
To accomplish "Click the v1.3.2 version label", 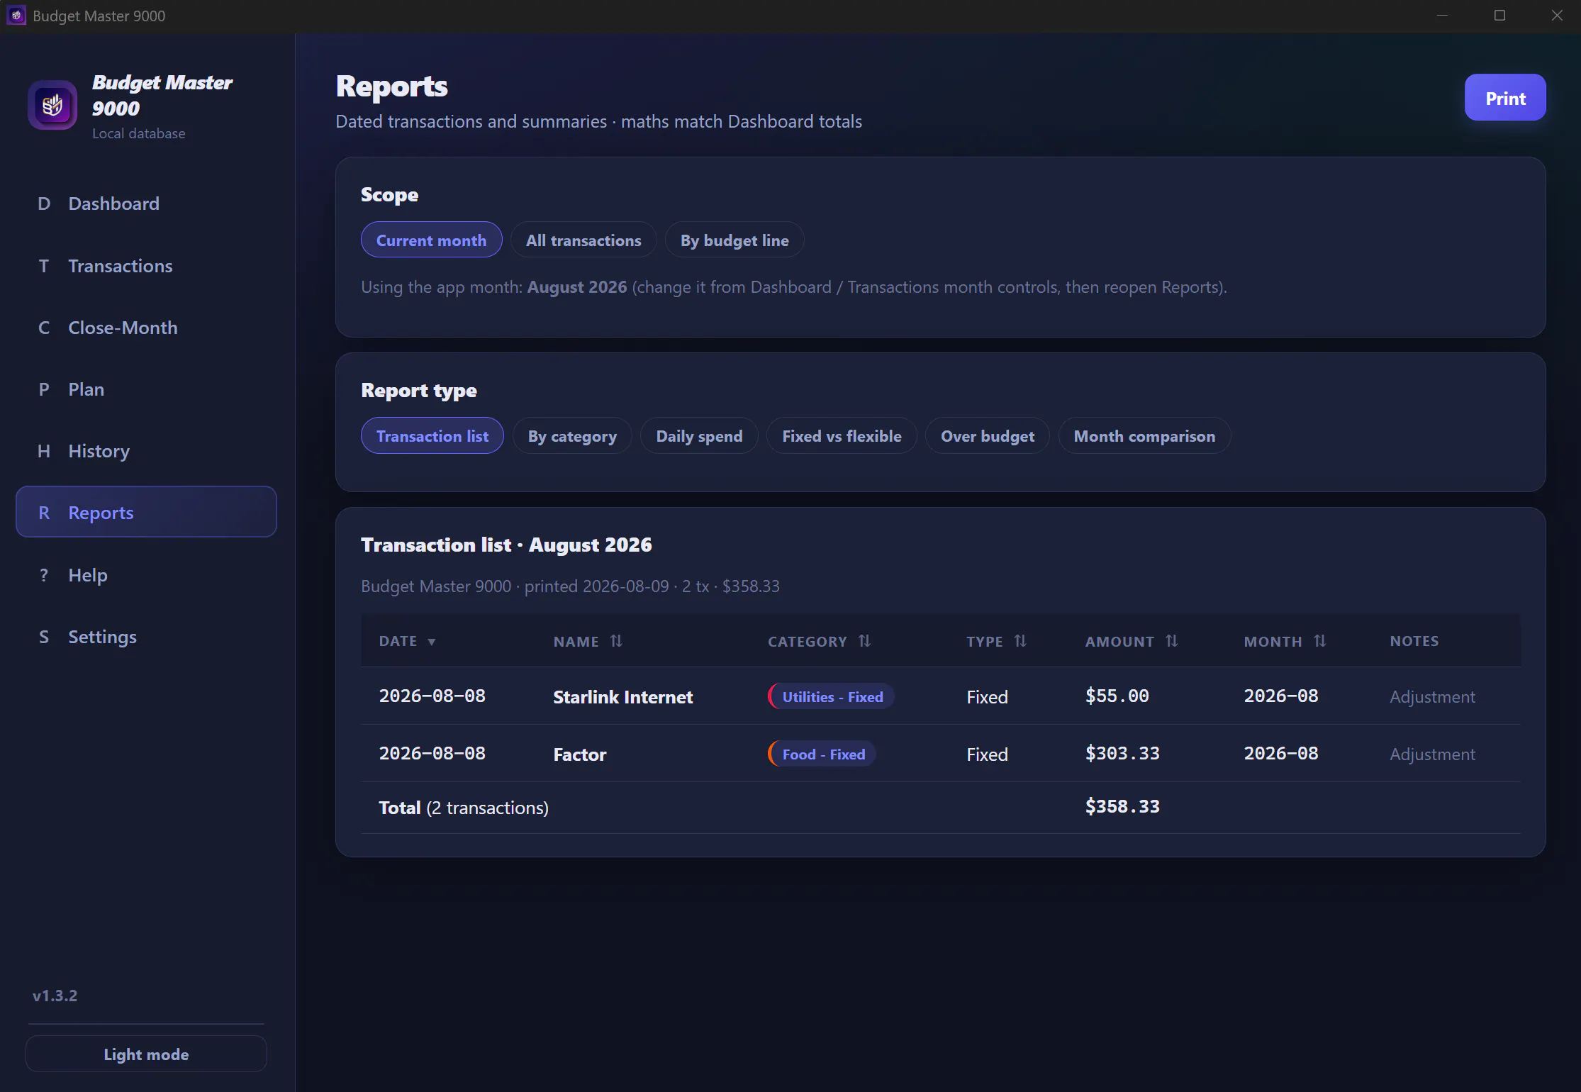I will [55, 996].
